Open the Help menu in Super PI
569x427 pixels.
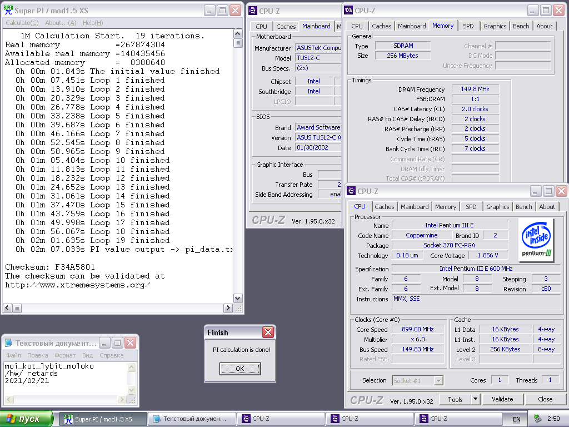click(93, 23)
